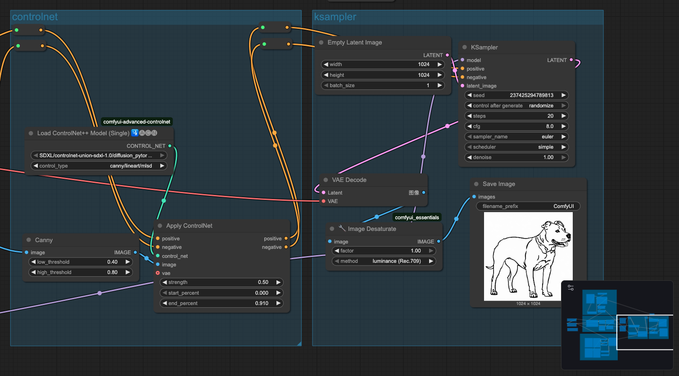
Task: Click the wrench icon on Image Desaturate
Action: [x=342, y=229]
